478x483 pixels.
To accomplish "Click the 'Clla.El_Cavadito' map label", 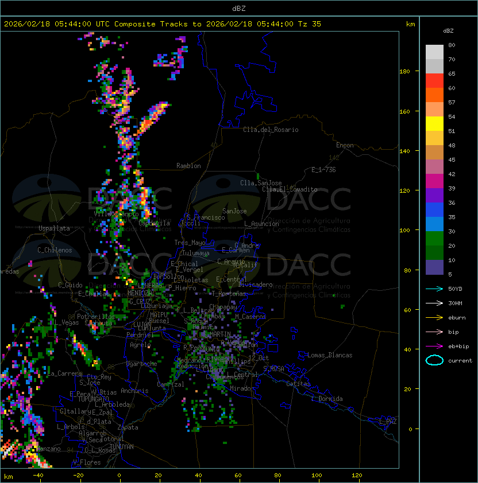I will pos(290,189).
